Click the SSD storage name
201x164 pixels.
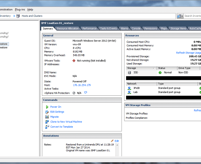136,72
